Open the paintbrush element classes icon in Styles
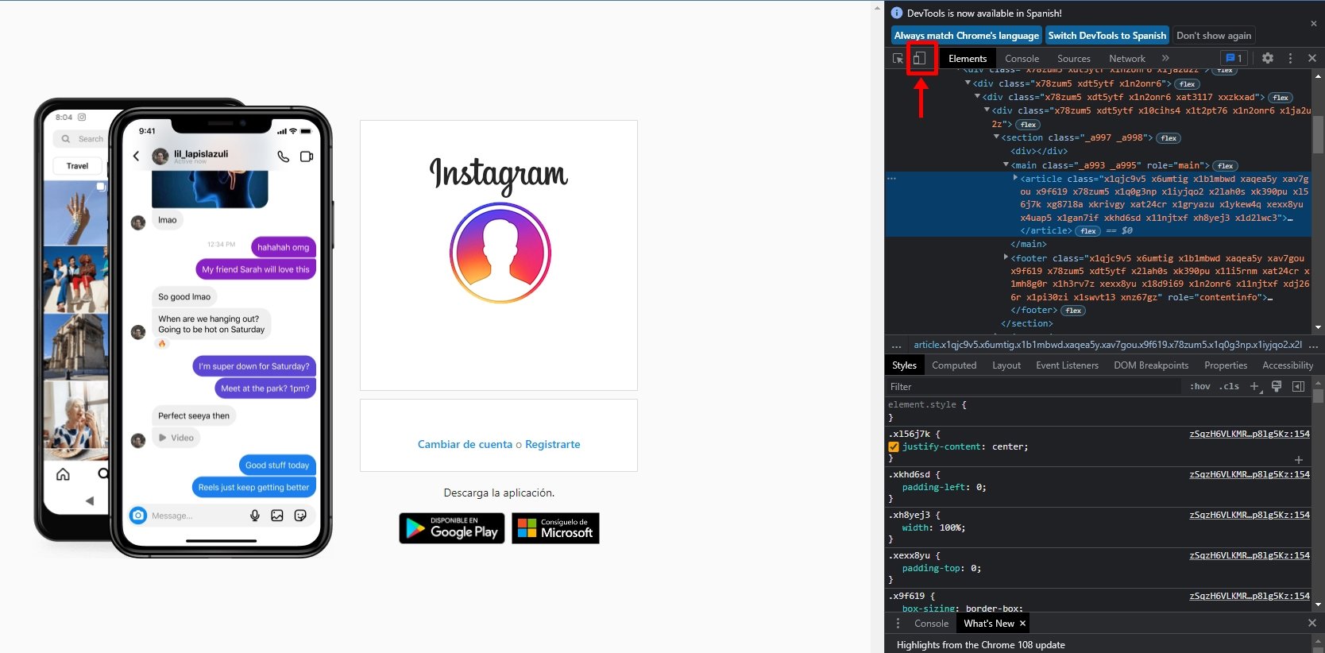This screenshot has height=653, width=1325. tap(1277, 386)
